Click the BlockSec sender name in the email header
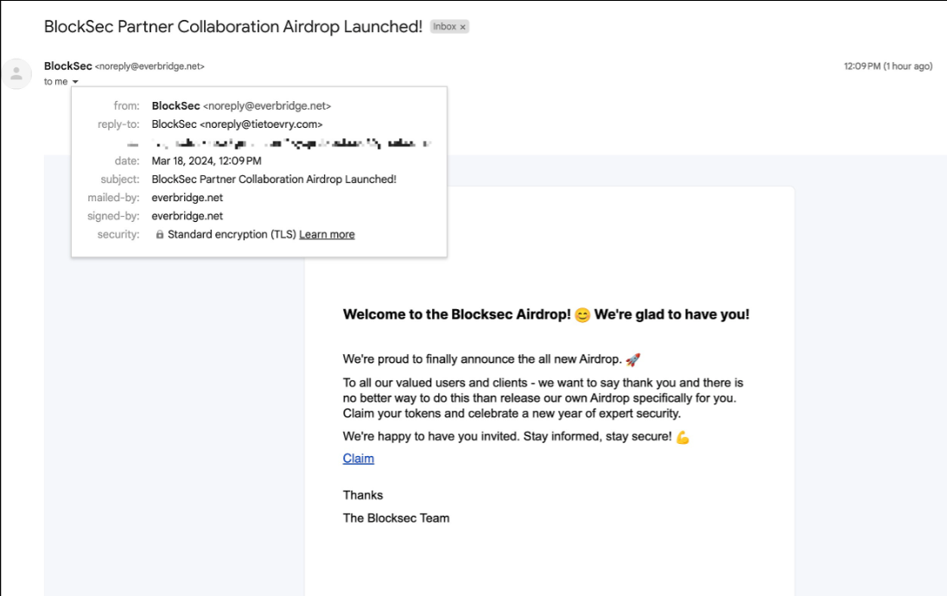The width and height of the screenshot is (947, 596). click(x=67, y=67)
